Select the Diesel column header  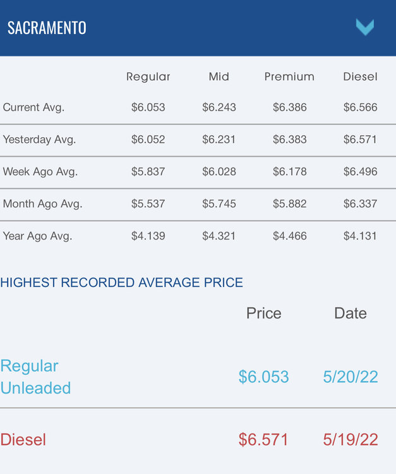tap(360, 76)
